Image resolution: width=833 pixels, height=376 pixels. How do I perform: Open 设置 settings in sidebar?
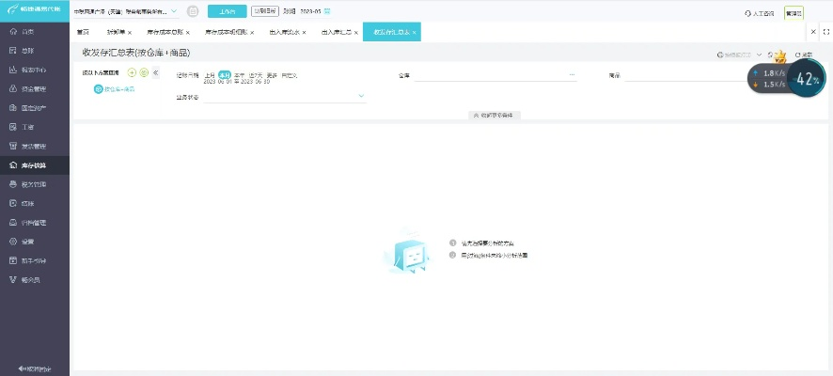pyautogui.click(x=27, y=241)
